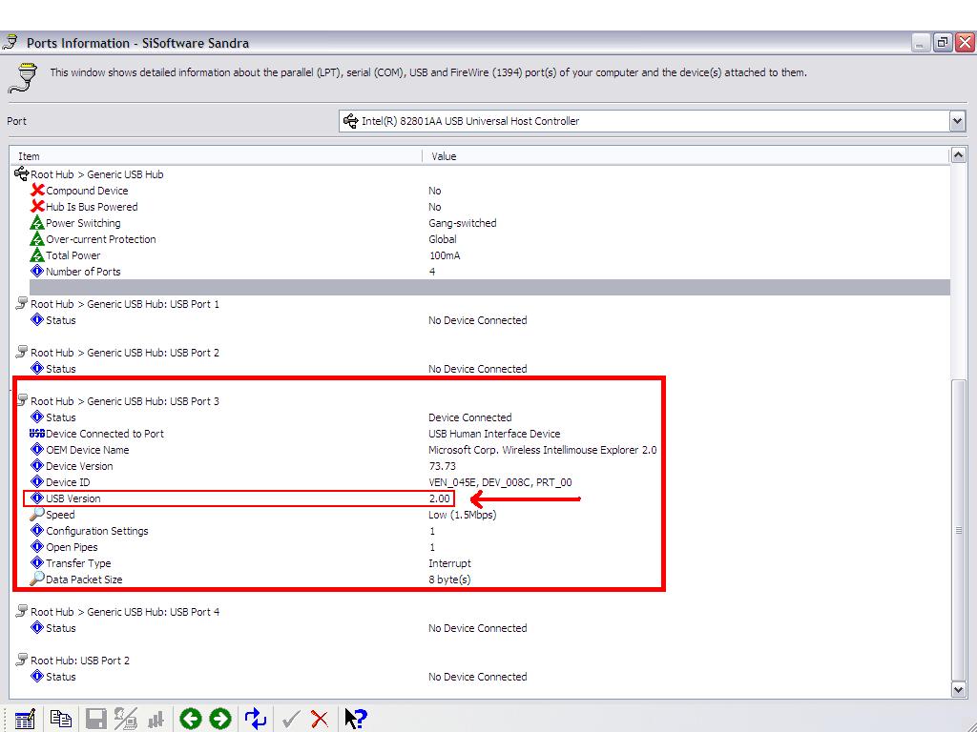
Task: Go forward with the green right arrow
Action: click(220, 719)
